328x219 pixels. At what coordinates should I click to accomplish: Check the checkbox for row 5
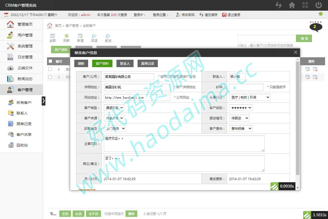[x=50, y=77]
